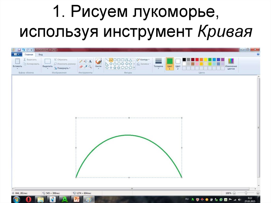271x203 pixels.
Task: Activate the Magnifier tool
Action: coord(90,67)
